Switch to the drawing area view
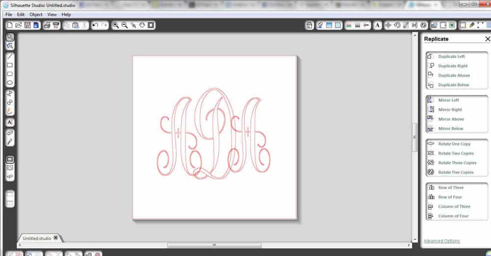Screen dimensions: 491x256 click(x=10, y=159)
